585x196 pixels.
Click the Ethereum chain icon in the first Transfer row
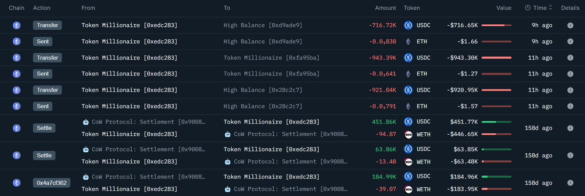[x=17, y=25]
